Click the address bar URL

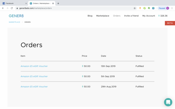click(36, 8)
